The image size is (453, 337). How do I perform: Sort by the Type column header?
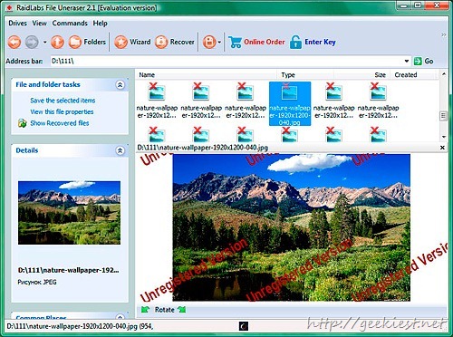(305, 75)
